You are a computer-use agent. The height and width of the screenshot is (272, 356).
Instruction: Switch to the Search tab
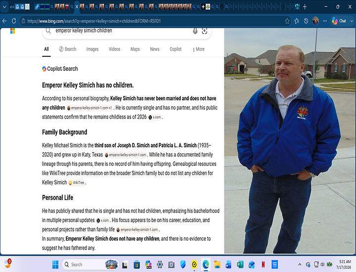(68, 49)
